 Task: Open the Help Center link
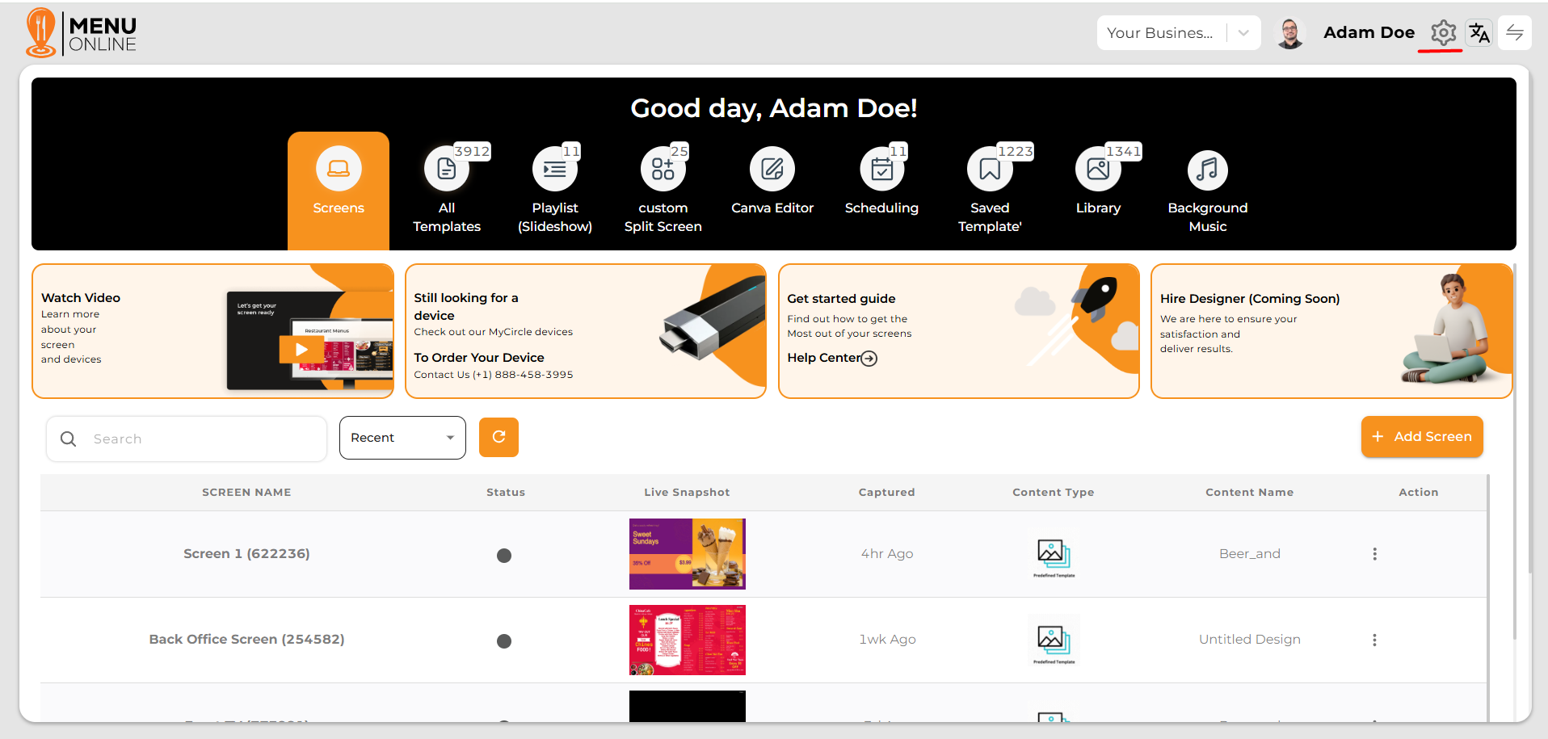tap(831, 358)
